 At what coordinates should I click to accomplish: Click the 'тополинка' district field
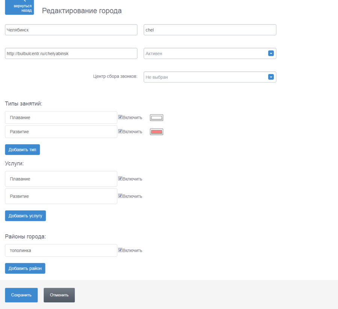pyautogui.click(x=61, y=250)
